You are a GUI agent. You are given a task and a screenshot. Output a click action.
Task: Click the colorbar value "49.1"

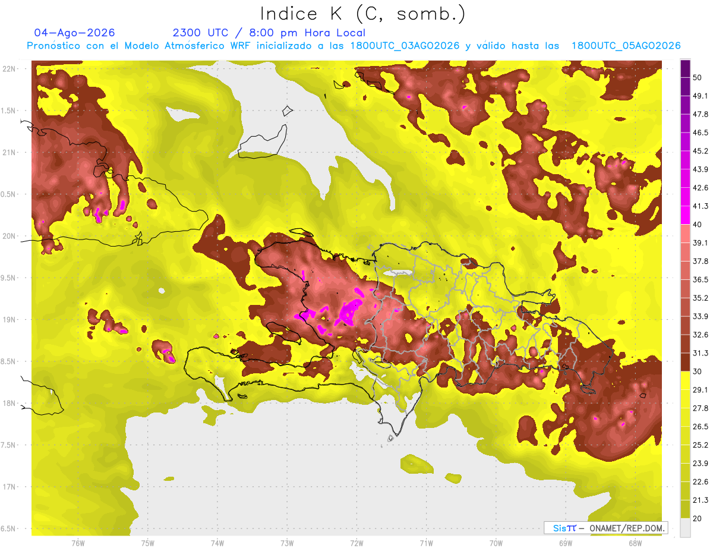(x=700, y=96)
